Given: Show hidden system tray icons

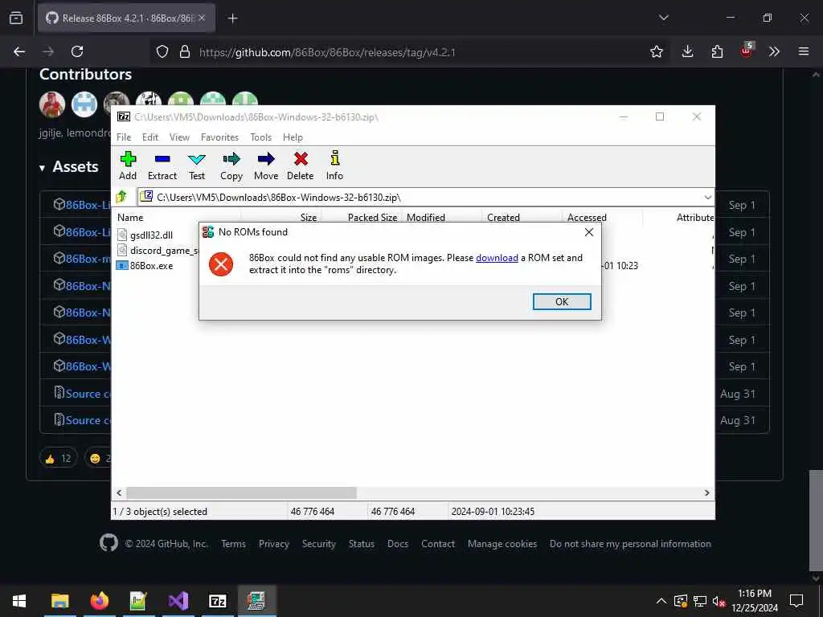Looking at the screenshot, I should (x=661, y=601).
